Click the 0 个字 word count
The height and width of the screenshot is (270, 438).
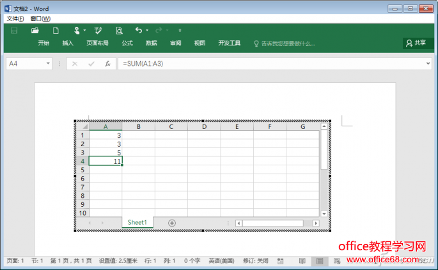coord(192,261)
